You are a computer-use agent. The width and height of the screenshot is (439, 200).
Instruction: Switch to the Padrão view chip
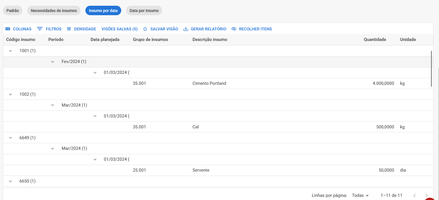13,11
